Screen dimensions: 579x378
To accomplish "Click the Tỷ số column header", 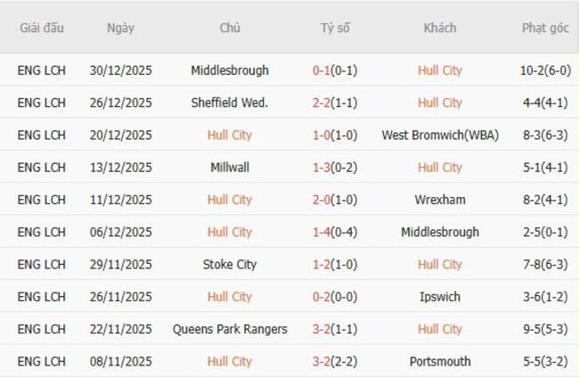I will point(335,29).
